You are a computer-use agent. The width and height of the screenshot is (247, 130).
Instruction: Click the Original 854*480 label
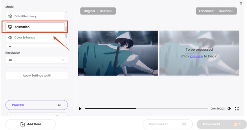coord(98,11)
